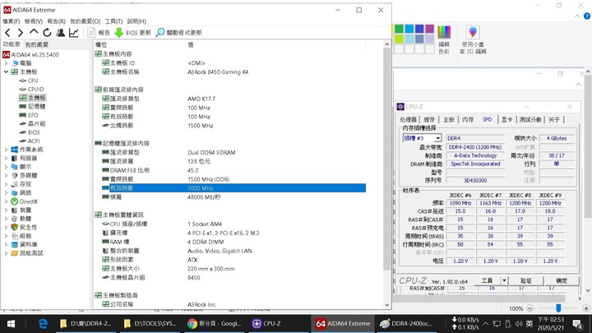
Task: Open CPU-Z 显卡 tab
Action: 506,120
